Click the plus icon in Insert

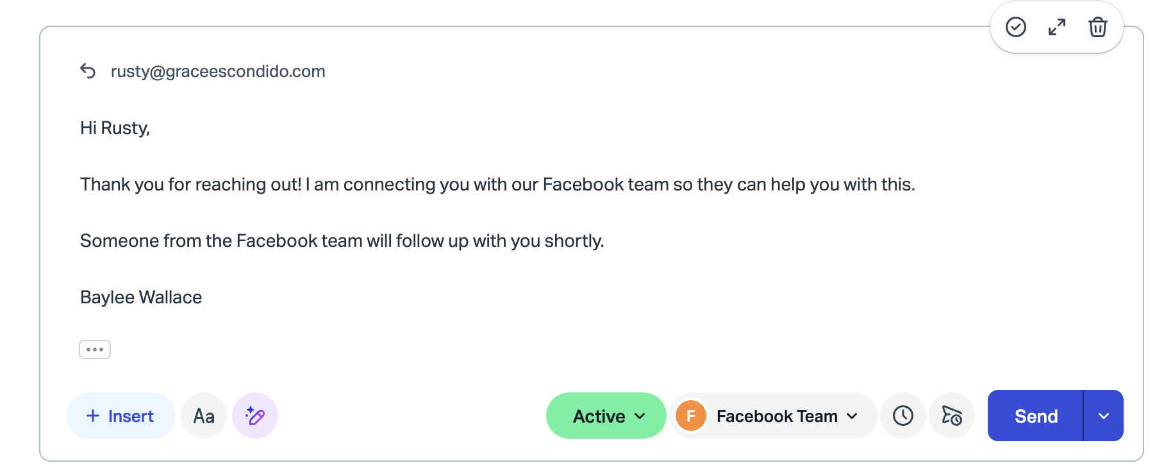[x=93, y=416]
